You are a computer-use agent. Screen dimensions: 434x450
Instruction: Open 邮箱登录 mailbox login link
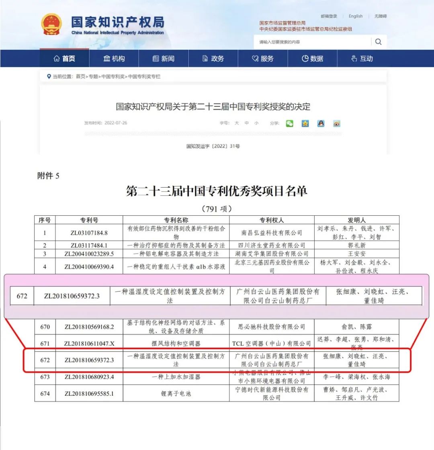click(329, 16)
